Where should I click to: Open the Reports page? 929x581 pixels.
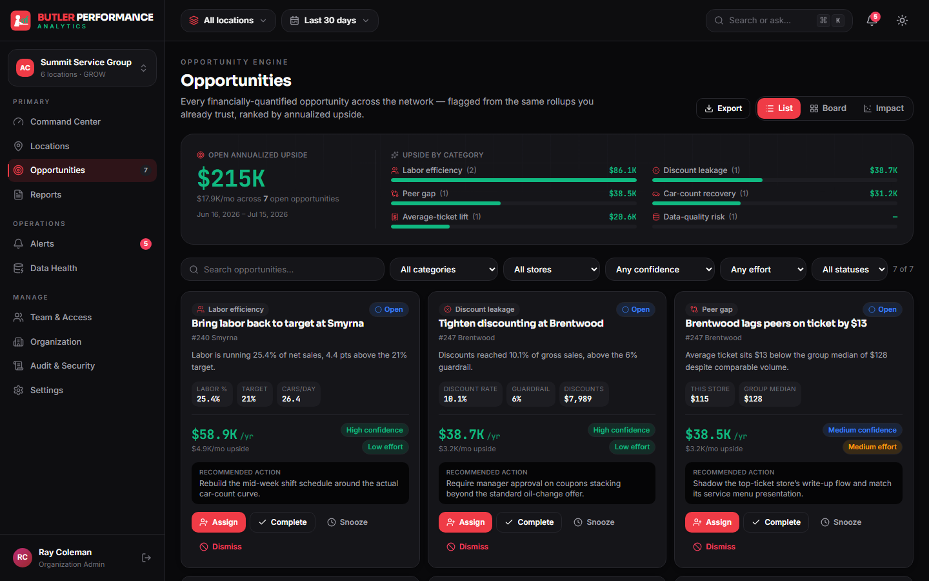click(82, 195)
